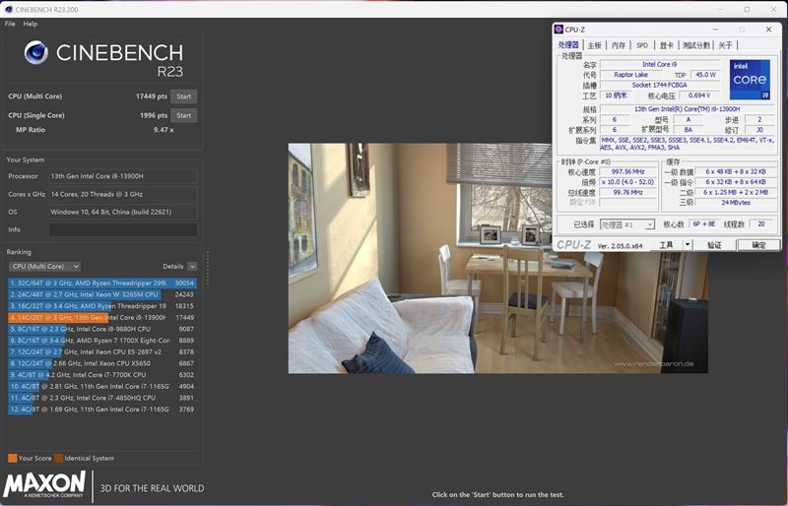This screenshot has height=506, width=788.
Task: Switch to the 处理器 tab in CPU-Z
Action: click(x=568, y=45)
